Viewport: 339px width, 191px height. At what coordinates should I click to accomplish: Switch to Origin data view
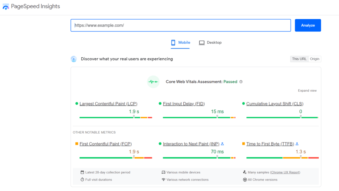[315, 59]
